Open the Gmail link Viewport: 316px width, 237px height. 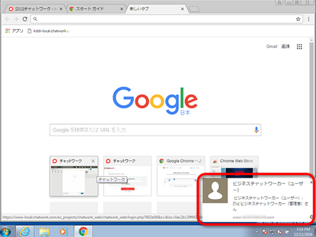tap(272, 47)
